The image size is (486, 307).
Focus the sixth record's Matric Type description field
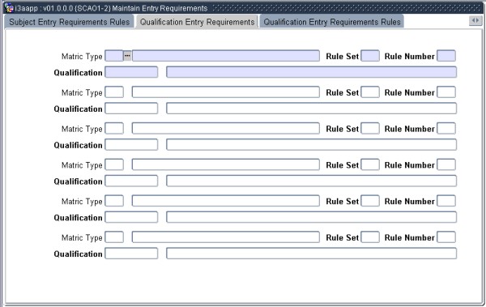[x=226, y=237]
